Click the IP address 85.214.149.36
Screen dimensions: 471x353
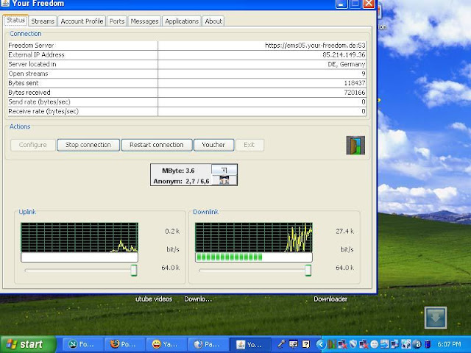344,55
